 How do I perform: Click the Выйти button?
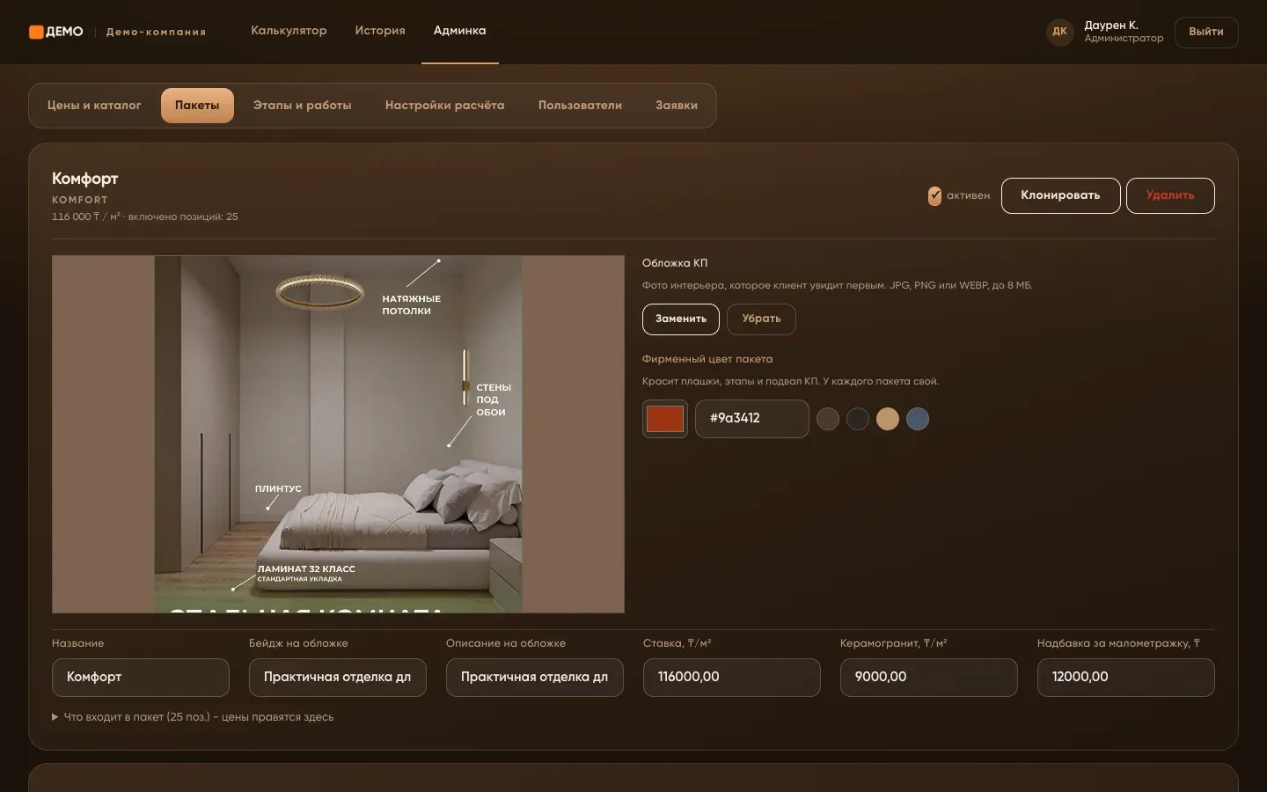[x=1206, y=32]
